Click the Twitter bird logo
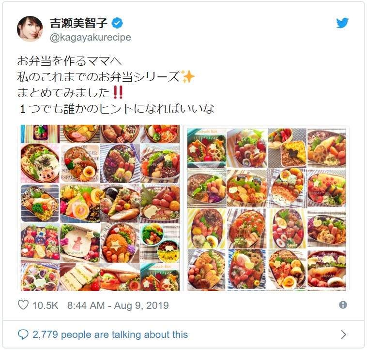 tap(342, 23)
